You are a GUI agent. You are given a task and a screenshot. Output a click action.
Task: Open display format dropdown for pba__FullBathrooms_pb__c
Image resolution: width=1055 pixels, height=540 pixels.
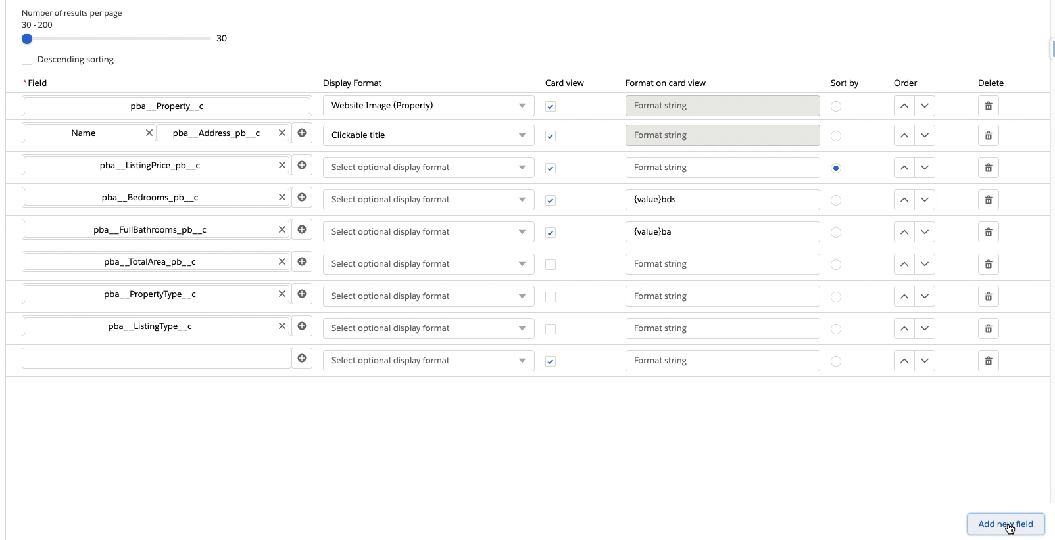tap(429, 232)
